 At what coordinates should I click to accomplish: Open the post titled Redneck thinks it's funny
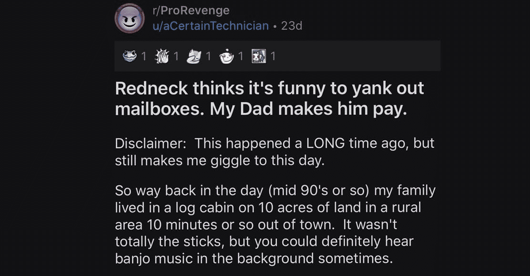[269, 99]
